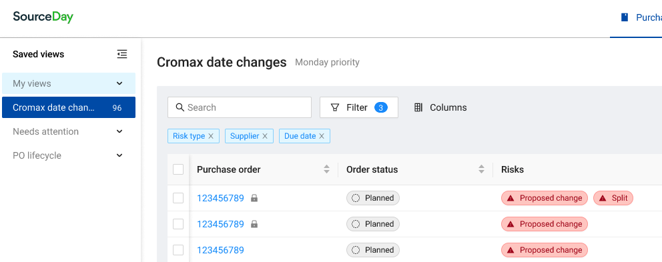
Task: Open the Filter button with 3 filters
Action: click(359, 107)
